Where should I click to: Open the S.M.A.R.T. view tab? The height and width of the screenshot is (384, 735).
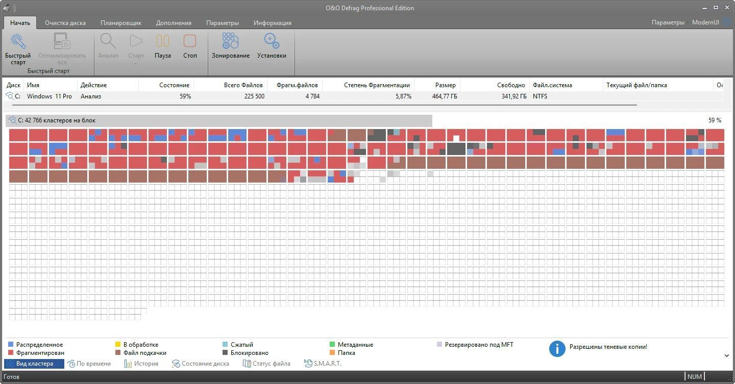[x=323, y=364]
